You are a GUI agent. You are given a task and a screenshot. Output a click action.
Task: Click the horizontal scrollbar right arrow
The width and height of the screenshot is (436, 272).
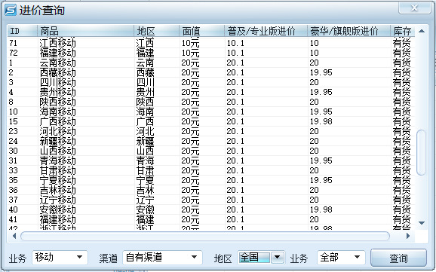point(408,236)
